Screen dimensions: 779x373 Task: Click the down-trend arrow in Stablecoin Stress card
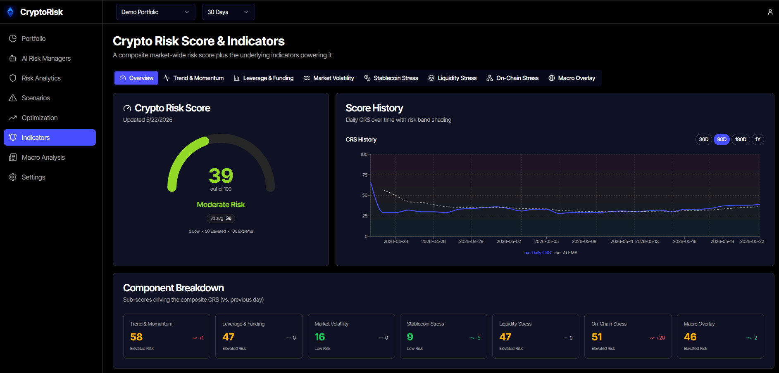472,338
